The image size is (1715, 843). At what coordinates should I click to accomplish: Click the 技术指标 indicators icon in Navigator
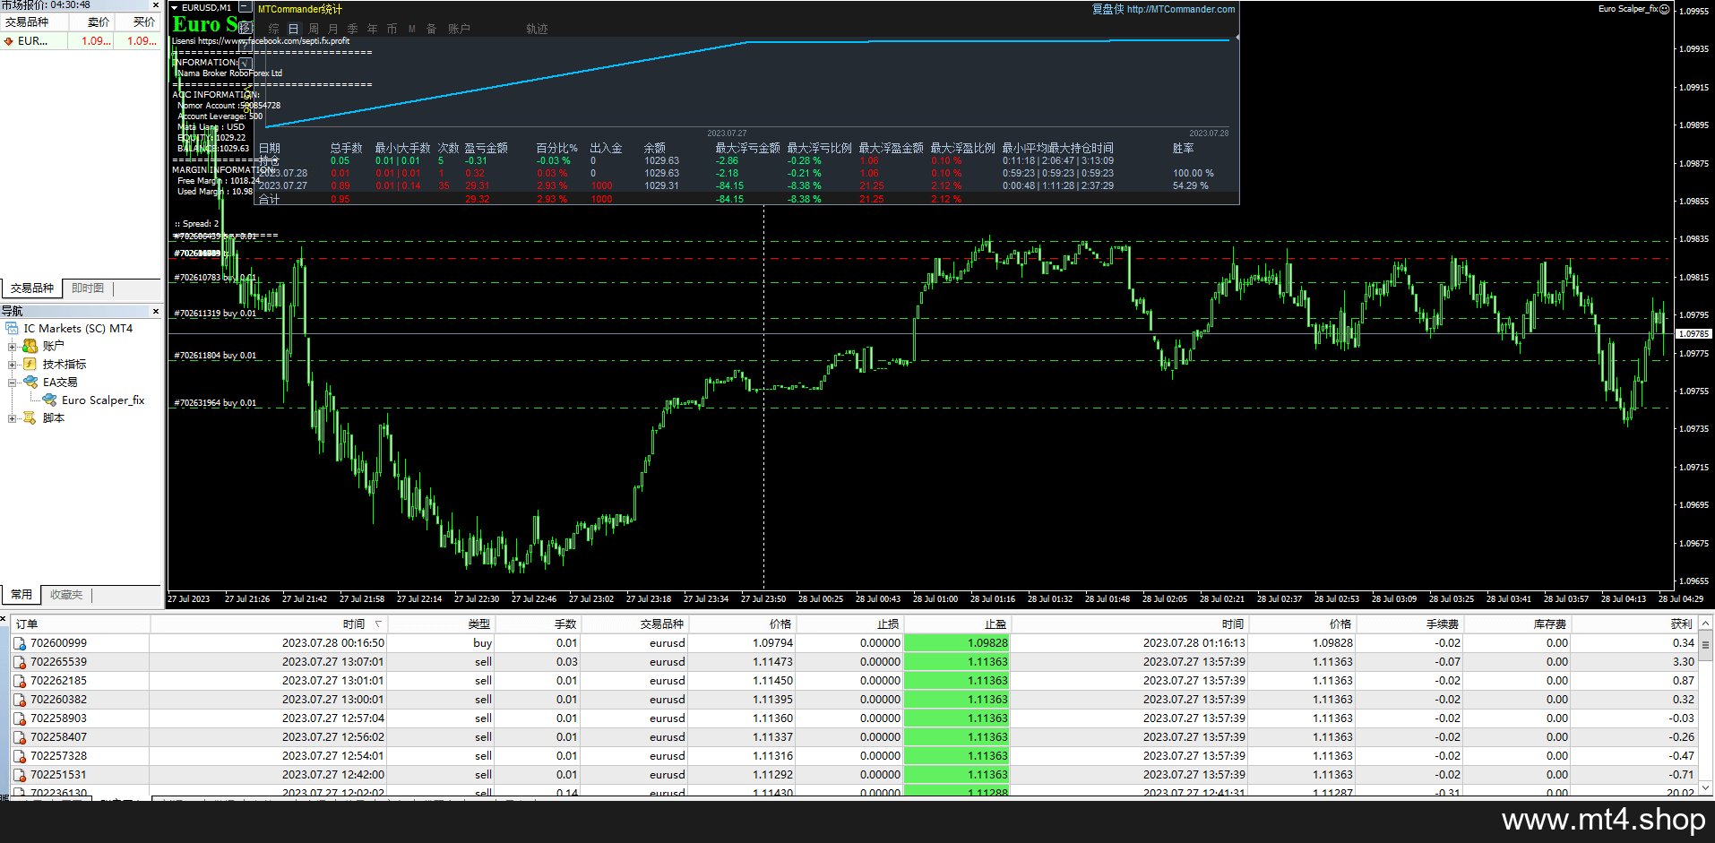coord(30,364)
